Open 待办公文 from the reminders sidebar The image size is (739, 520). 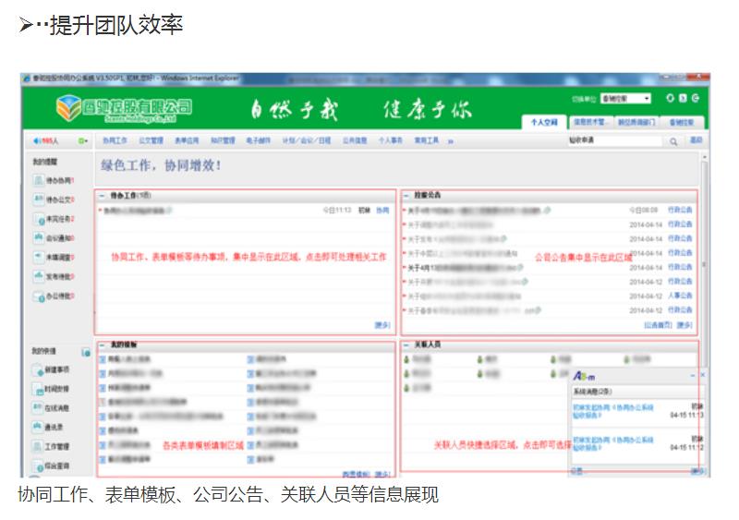click(37, 200)
